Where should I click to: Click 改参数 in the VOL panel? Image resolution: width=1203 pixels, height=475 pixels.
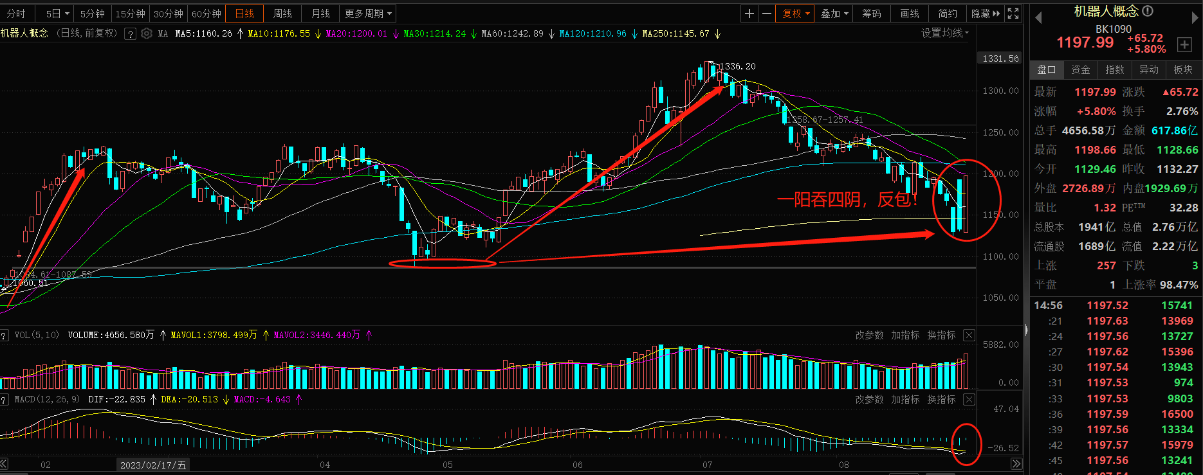[869, 335]
